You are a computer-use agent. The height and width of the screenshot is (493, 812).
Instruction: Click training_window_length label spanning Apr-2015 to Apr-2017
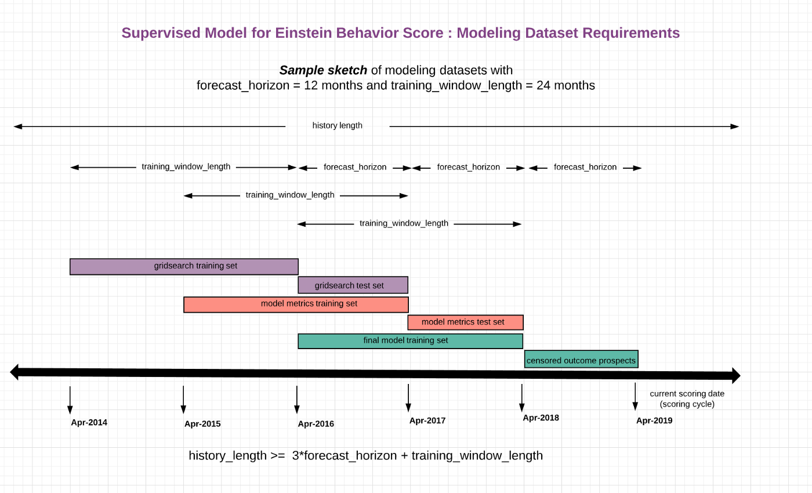(x=290, y=195)
